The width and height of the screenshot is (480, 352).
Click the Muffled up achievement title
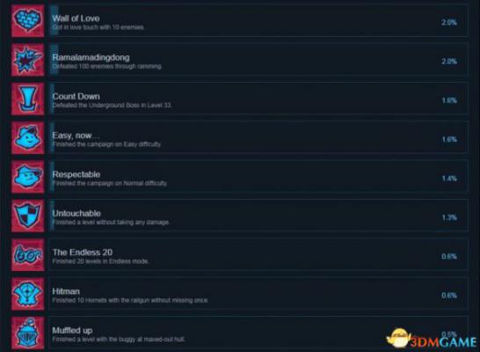click(x=72, y=330)
